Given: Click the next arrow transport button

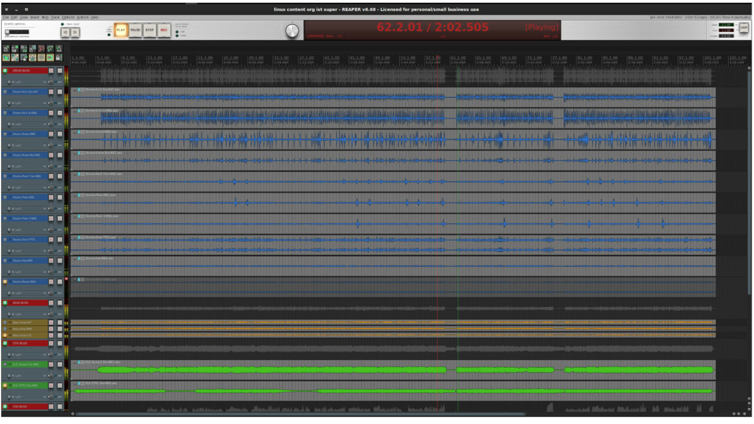Looking at the screenshot, I should (75, 32).
